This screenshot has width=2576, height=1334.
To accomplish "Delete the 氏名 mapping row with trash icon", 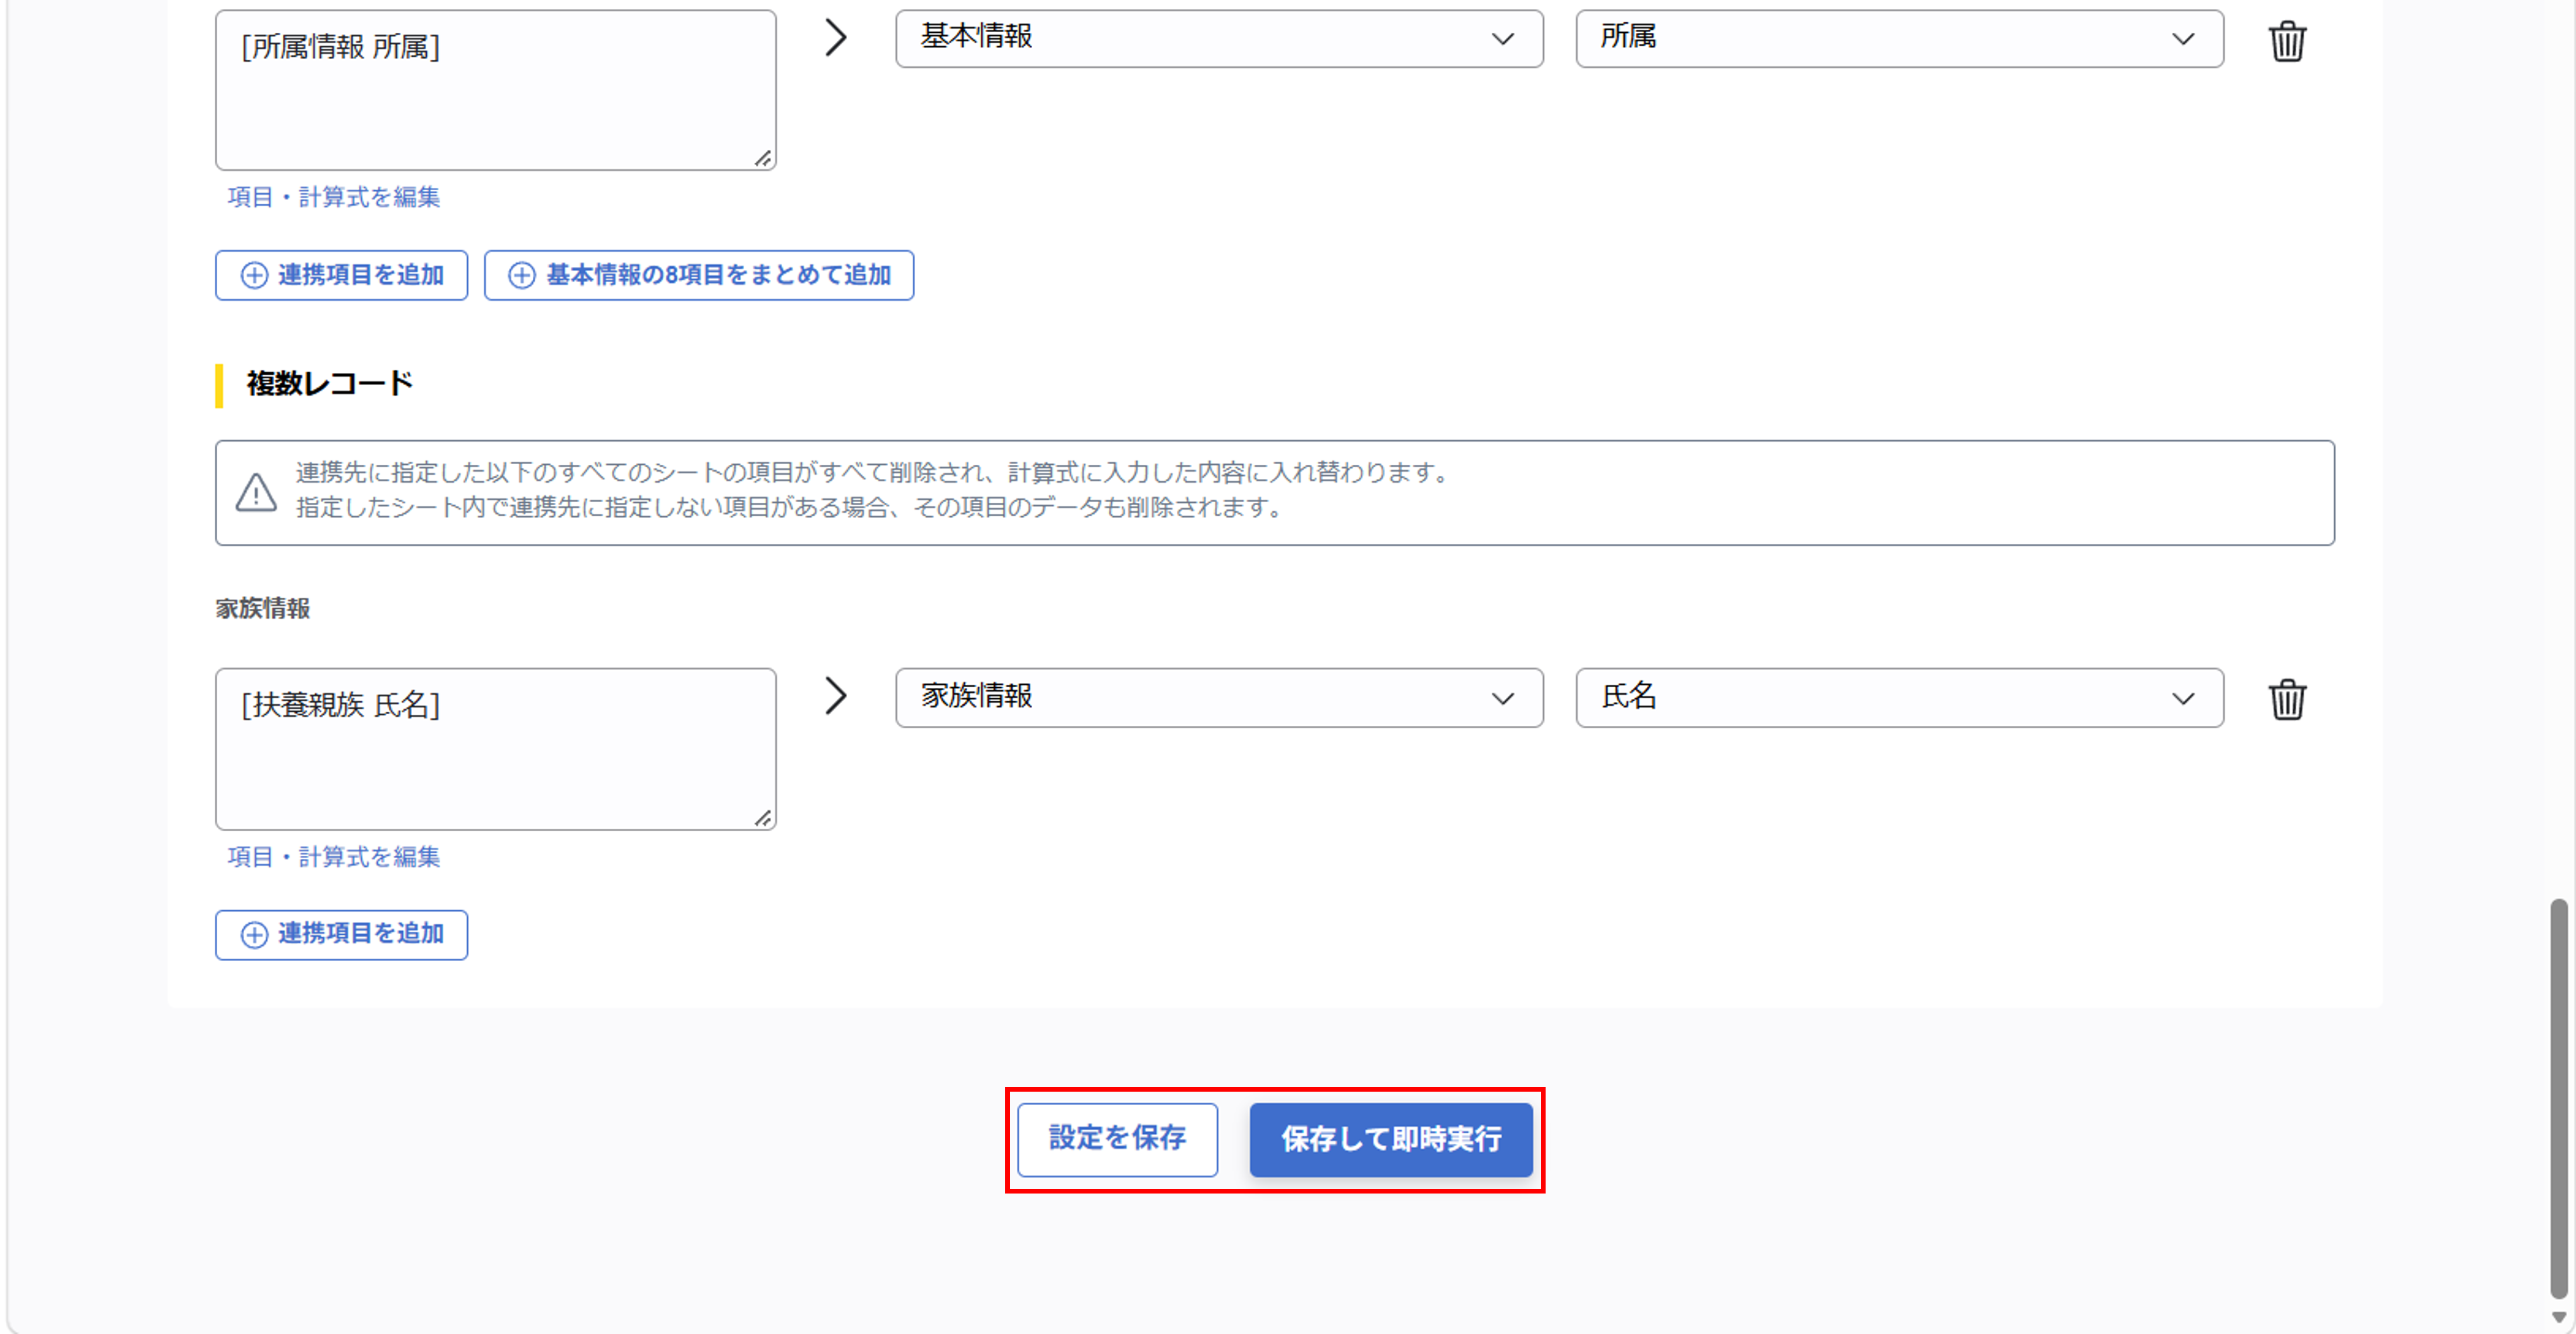I will click(x=2287, y=699).
